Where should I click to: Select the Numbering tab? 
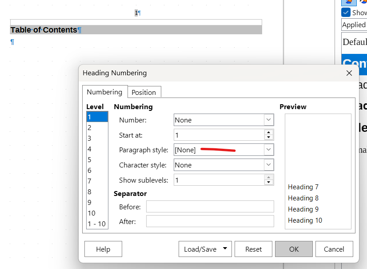(104, 92)
